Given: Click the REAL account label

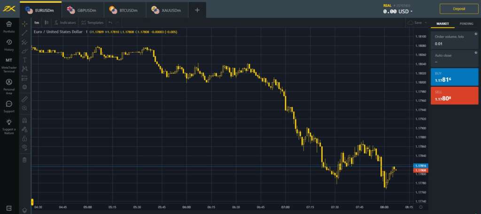Looking at the screenshot, I should coord(388,5).
